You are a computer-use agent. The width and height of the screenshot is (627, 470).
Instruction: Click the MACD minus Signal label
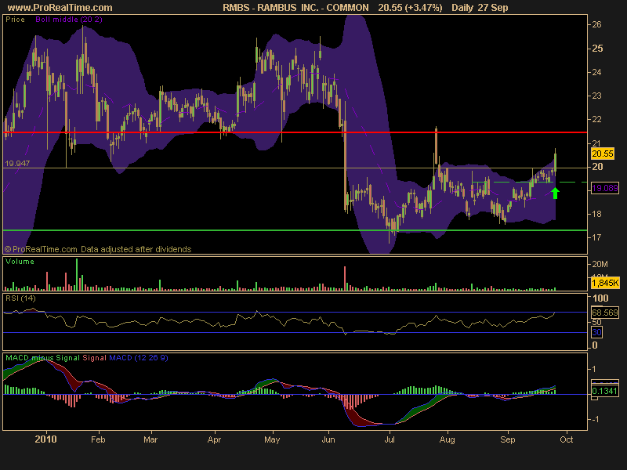point(42,358)
